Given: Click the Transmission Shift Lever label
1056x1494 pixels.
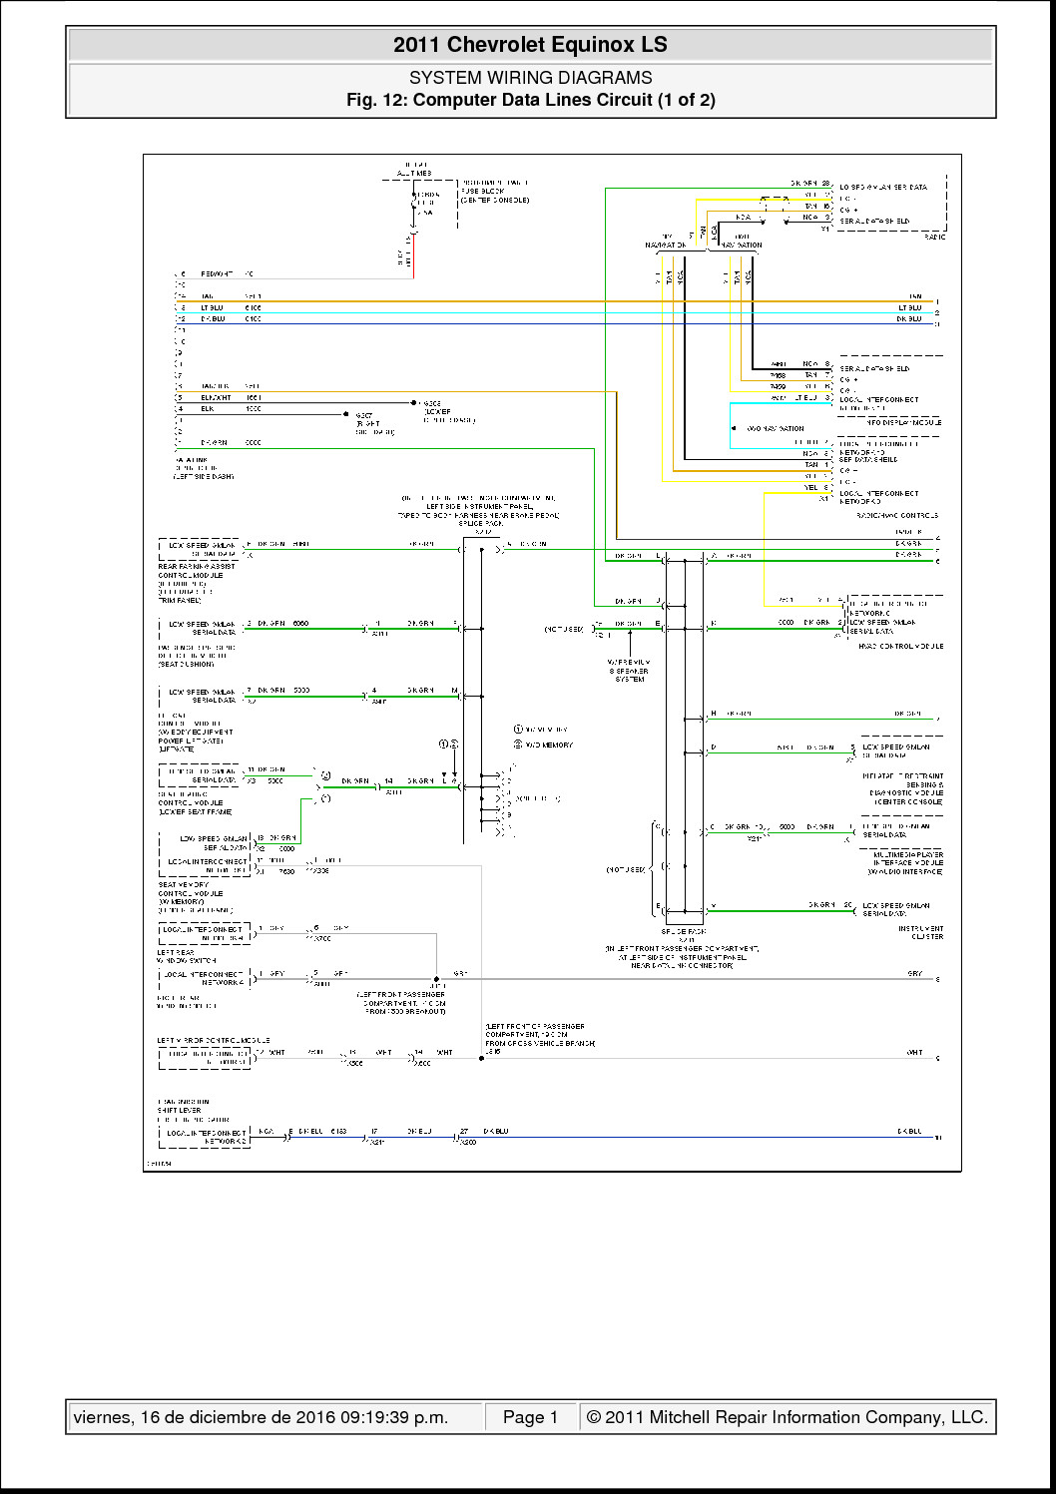Looking at the screenshot, I should coord(182,1106).
